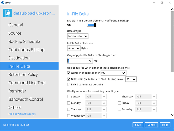Go to the Bandwidth Control page

click(26, 99)
